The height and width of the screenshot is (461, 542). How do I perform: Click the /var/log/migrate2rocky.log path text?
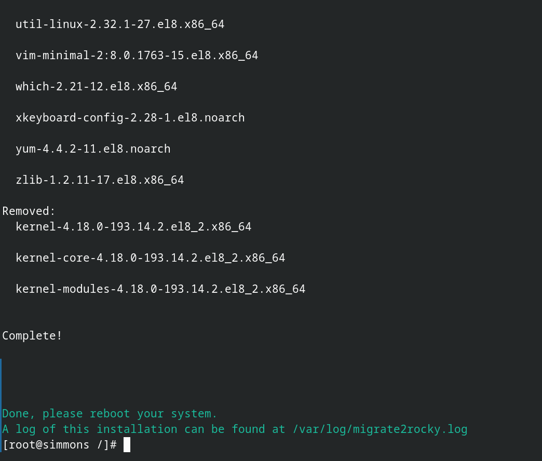tap(380, 429)
